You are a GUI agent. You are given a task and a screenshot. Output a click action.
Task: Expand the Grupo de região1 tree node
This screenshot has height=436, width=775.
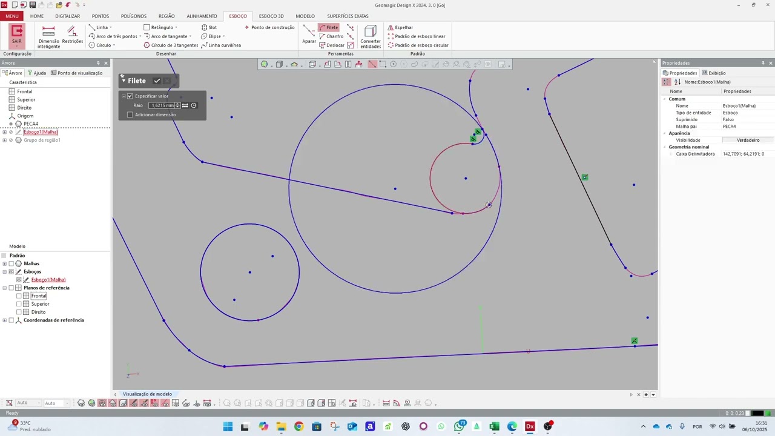(x=4, y=140)
